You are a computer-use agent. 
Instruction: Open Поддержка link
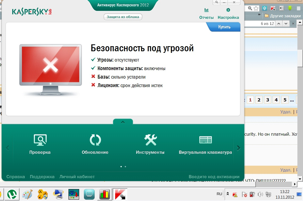point(42,177)
